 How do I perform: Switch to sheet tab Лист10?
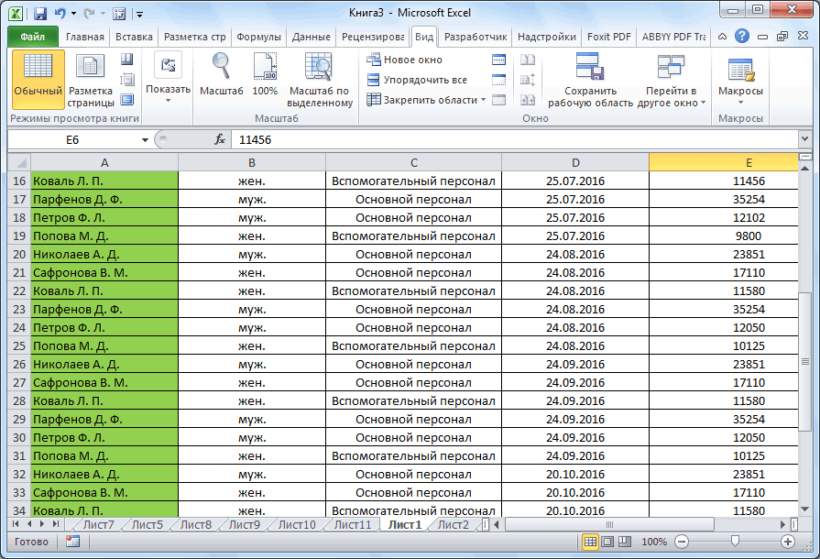[296, 524]
